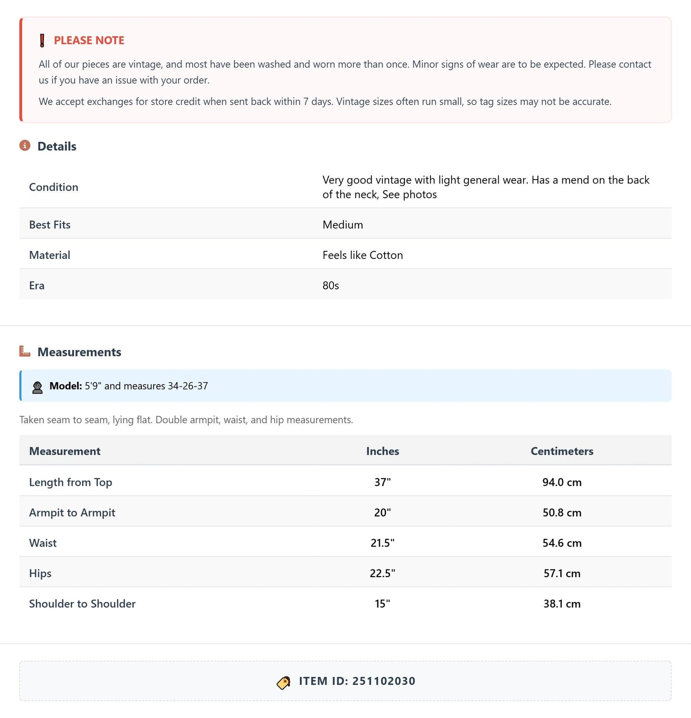Viewport: 691px width, 718px height.
Task: Click the Details info circle icon
Action: [x=25, y=145]
